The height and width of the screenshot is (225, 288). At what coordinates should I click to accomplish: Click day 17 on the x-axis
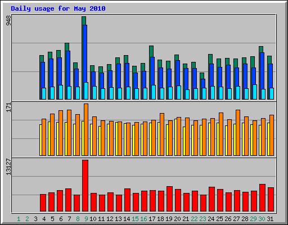pos(152,219)
